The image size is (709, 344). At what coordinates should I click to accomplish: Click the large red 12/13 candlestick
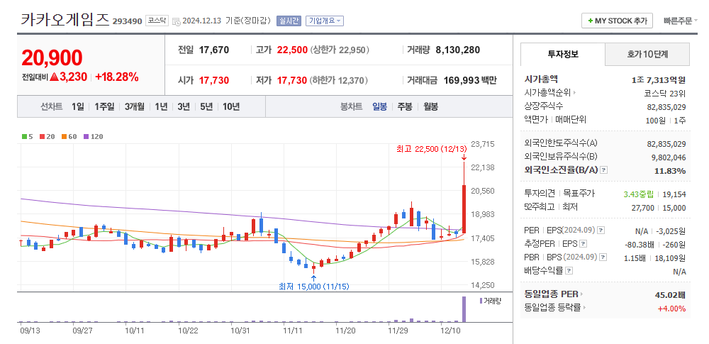click(464, 209)
